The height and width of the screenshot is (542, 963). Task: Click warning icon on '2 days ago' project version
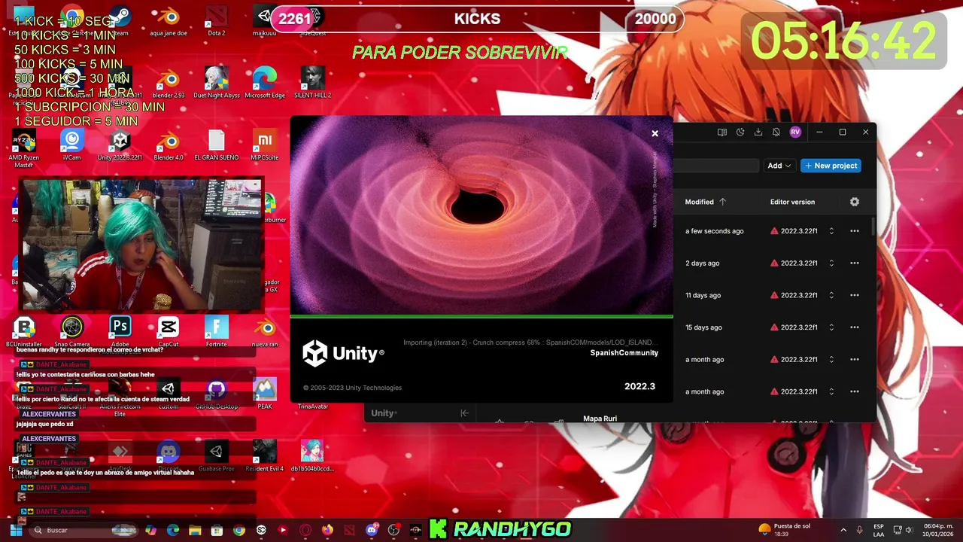774,263
